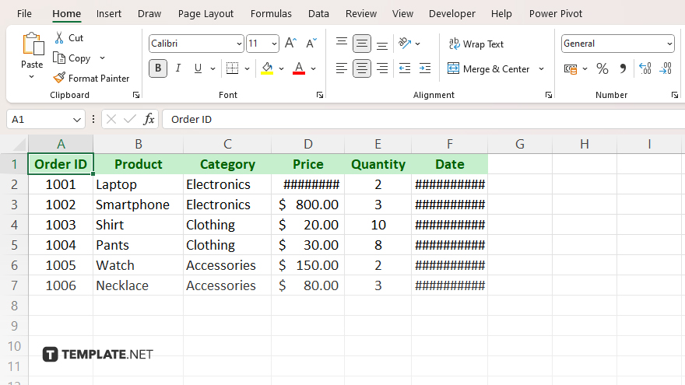Increase font size with the larger A
685x385 pixels.
(x=290, y=44)
